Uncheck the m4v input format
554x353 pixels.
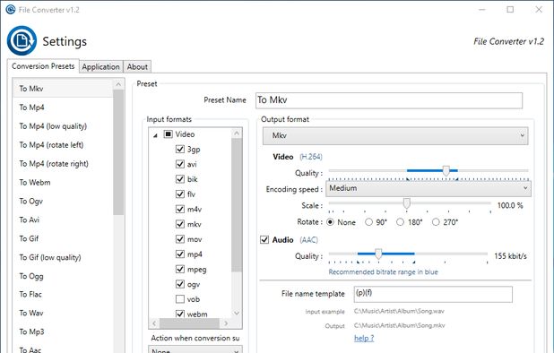click(180, 209)
